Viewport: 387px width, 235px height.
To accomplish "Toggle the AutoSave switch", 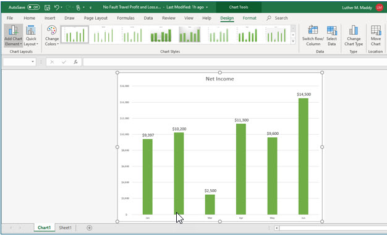I will pos(33,7).
